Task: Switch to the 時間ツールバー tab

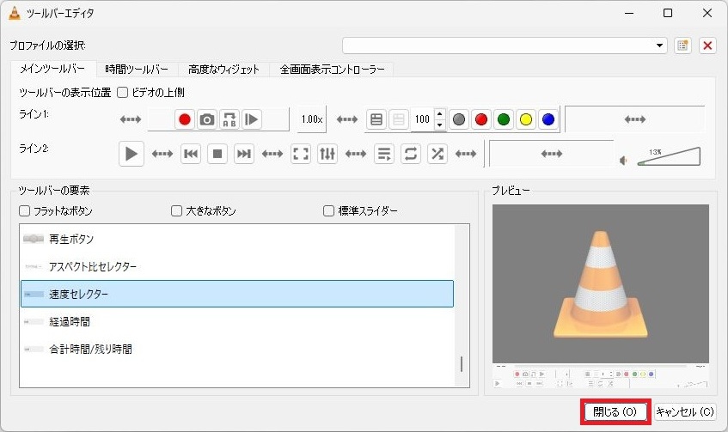Action: coord(137,70)
